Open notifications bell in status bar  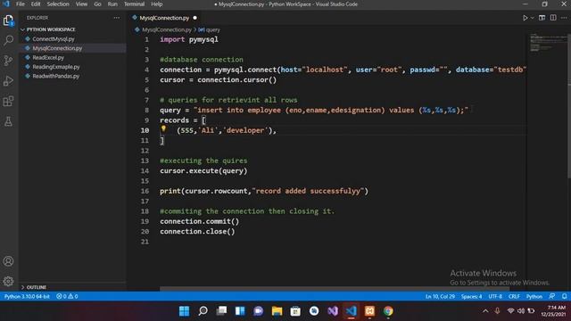click(x=564, y=296)
